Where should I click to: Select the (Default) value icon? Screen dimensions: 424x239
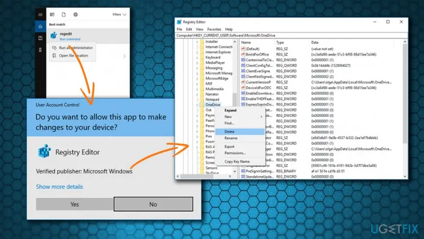pos(243,49)
